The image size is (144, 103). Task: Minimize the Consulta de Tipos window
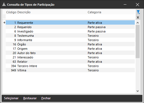125,4
